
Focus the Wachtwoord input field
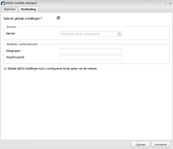91,57
